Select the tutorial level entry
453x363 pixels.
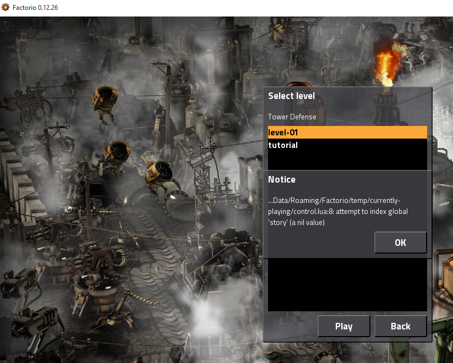click(347, 145)
